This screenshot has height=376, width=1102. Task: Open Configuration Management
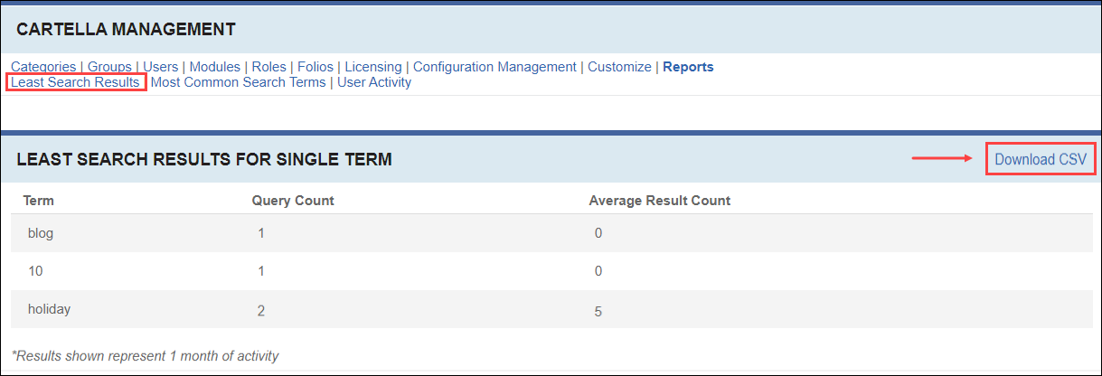[x=494, y=67]
